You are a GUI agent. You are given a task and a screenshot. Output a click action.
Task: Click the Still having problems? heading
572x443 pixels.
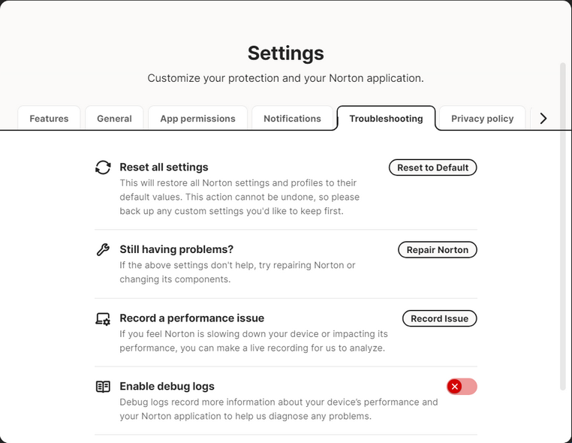176,249
